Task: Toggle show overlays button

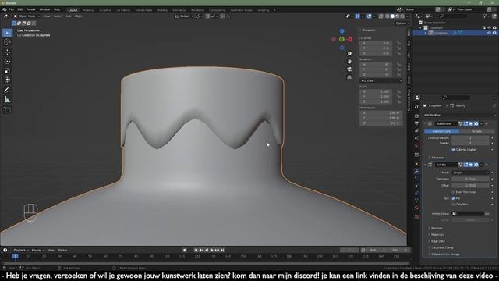Action: tap(370, 16)
